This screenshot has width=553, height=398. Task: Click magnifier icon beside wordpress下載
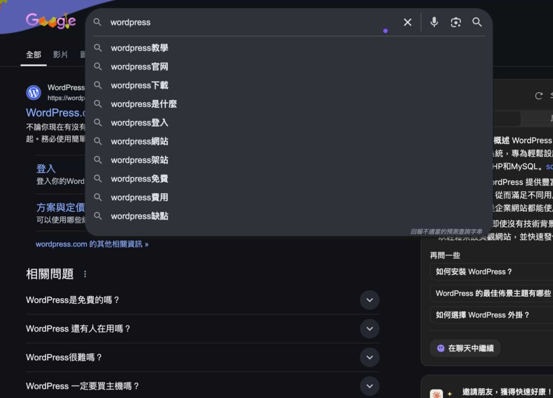coord(98,85)
